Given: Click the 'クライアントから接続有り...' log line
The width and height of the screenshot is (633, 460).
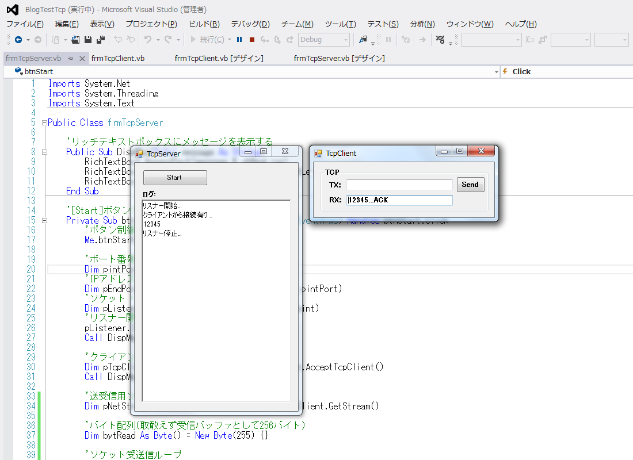Looking at the screenshot, I should (x=178, y=214).
